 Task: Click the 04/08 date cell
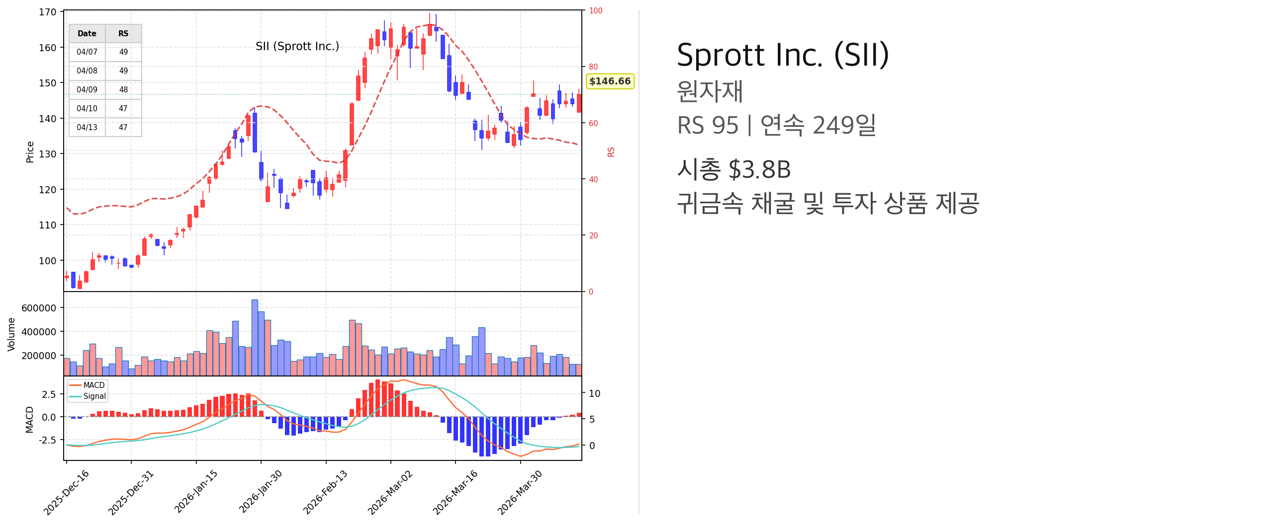pyautogui.click(x=87, y=71)
